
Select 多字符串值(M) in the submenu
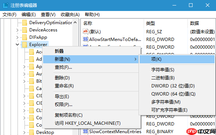click(177, 102)
